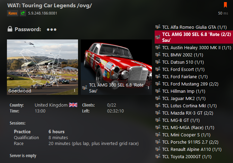Click the icon beside TCL Mini Cooper S
The image size is (233, 163).
(158, 135)
